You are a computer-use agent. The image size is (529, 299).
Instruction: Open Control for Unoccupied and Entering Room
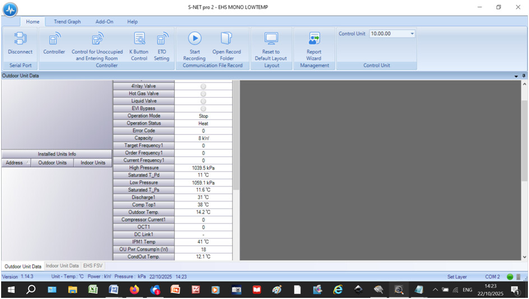97,39
